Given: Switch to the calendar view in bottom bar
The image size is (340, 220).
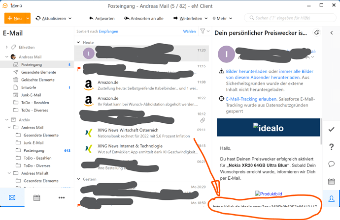Looking at the screenshot, I should pos(36,197).
